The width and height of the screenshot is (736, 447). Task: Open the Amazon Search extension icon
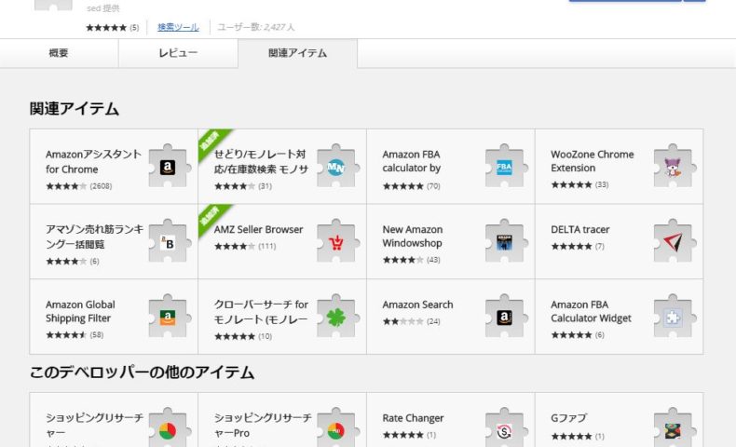506,316
